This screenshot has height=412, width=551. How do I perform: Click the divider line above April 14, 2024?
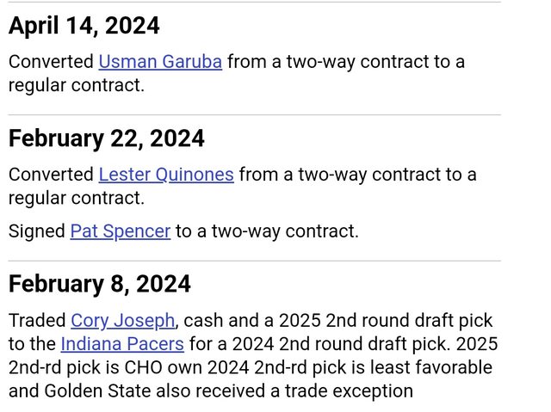pos(254,3)
